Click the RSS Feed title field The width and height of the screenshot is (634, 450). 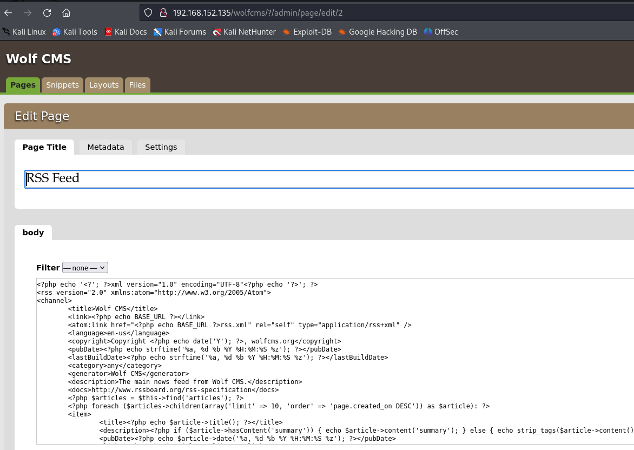tap(329, 179)
